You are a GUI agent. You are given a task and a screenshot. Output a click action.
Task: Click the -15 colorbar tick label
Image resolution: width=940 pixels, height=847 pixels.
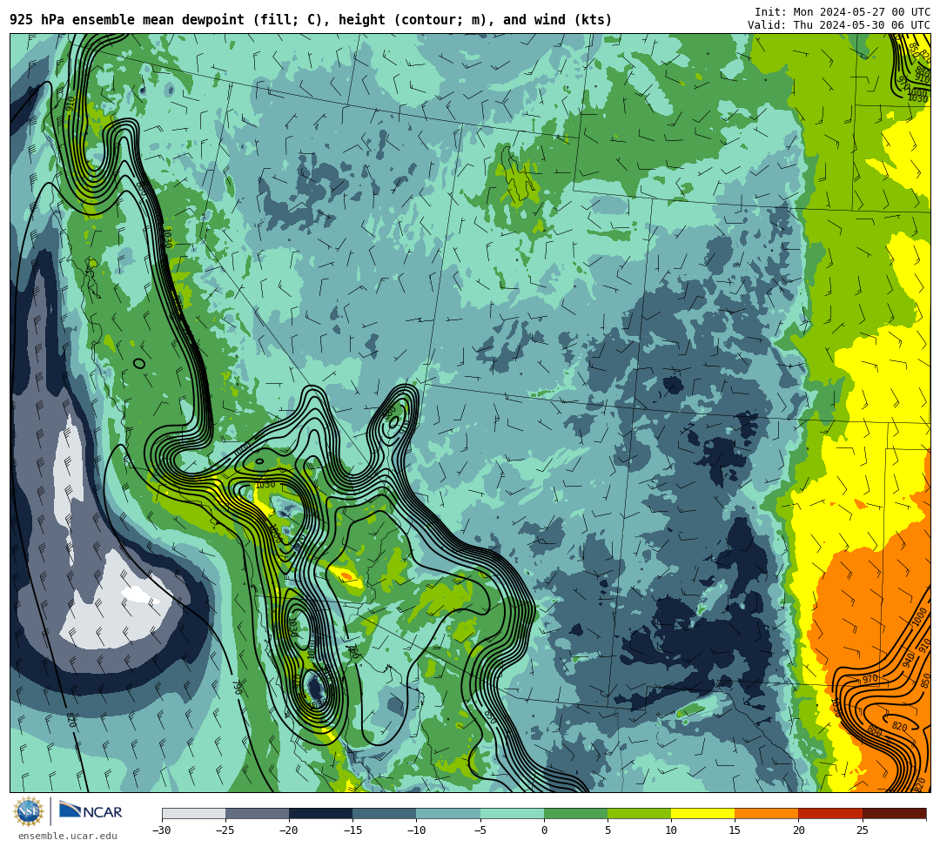point(352,830)
